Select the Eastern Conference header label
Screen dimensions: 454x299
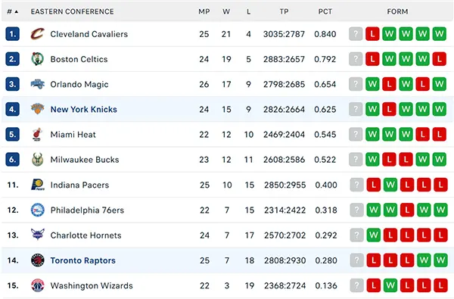[73, 11]
